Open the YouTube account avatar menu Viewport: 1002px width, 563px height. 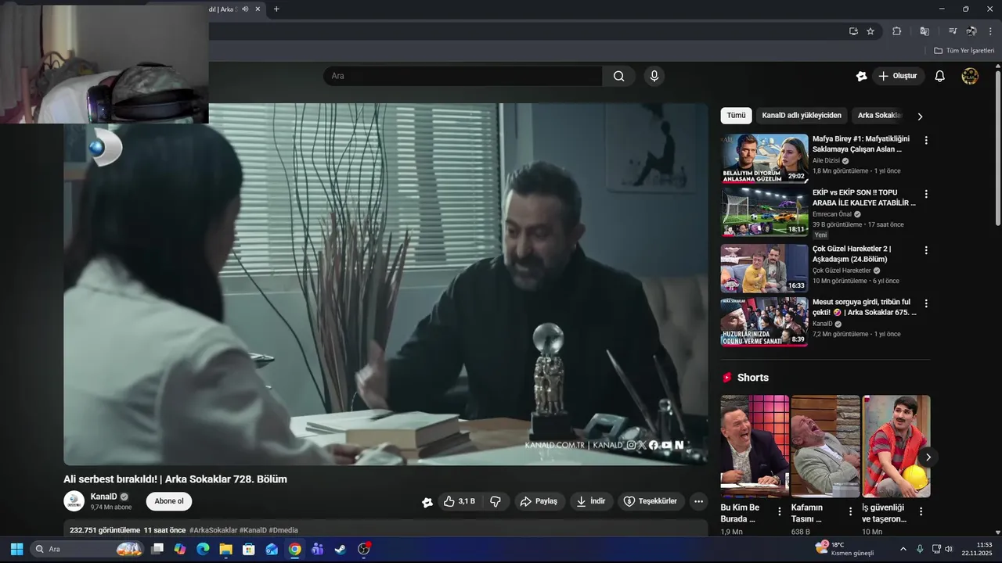click(x=970, y=76)
